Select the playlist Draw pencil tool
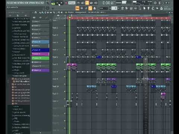179x134 pixels. (40, 13)
